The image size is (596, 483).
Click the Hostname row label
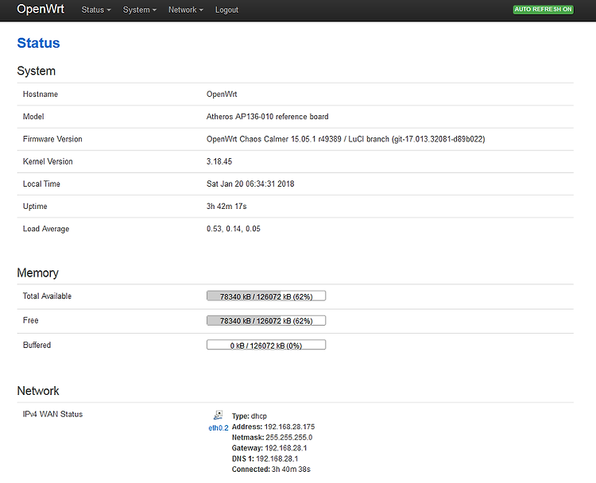41,95
